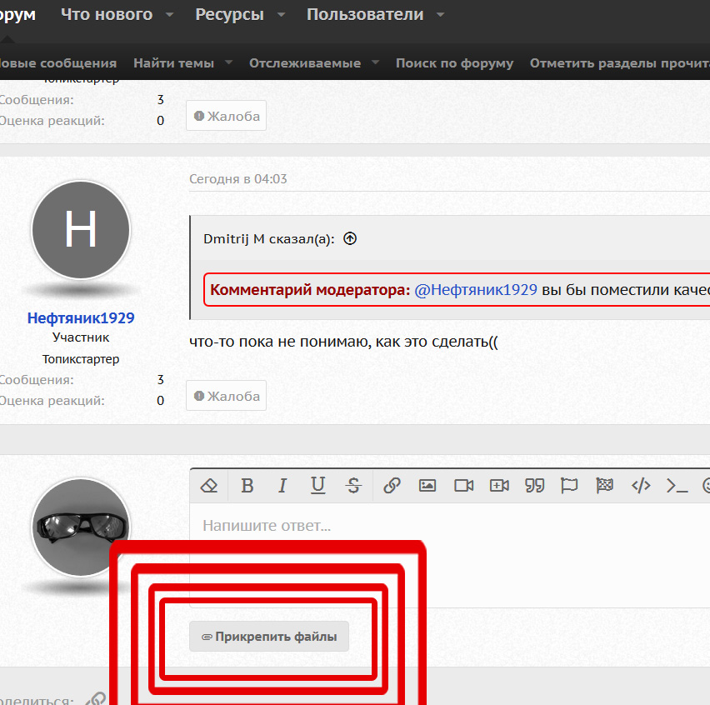Insert inline code with >_ icon
The image size is (710, 705).
[677, 486]
